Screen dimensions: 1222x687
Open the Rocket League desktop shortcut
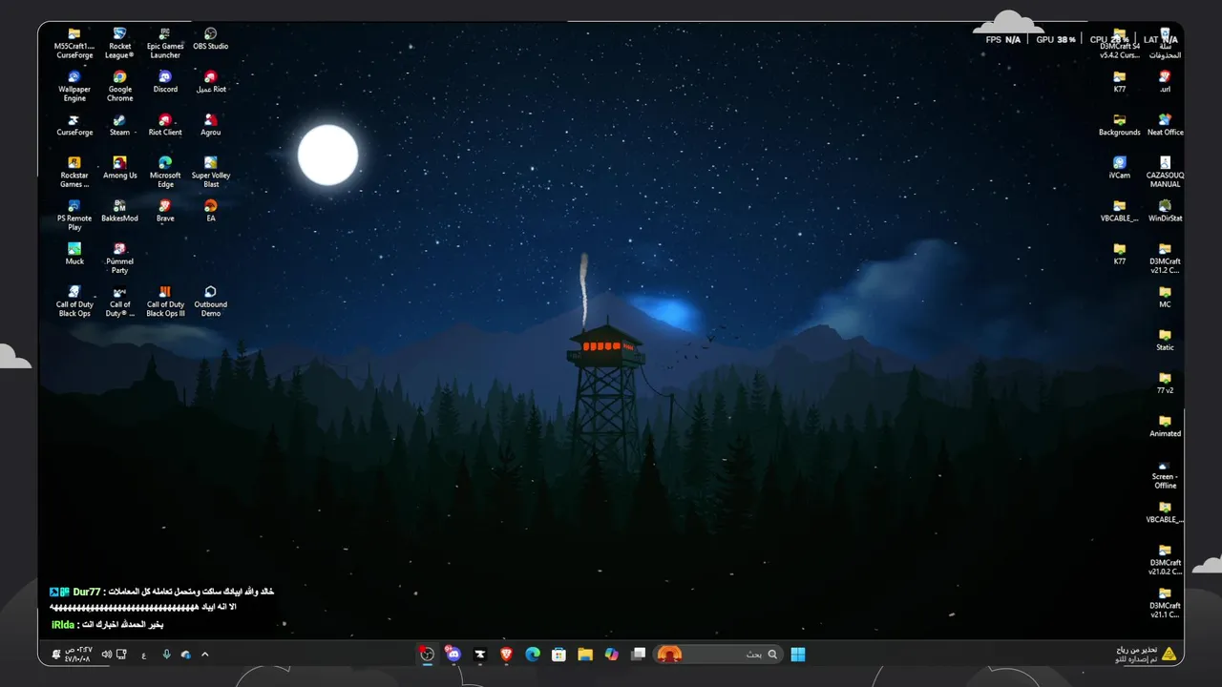click(119, 43)
